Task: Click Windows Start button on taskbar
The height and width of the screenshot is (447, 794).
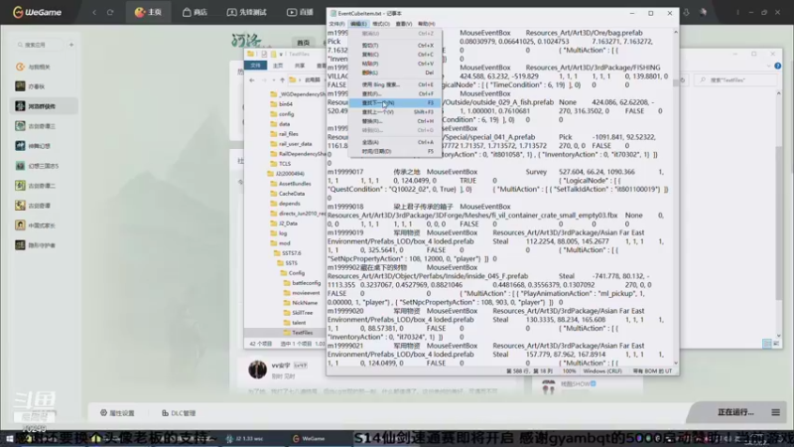Action: point(9,438)
